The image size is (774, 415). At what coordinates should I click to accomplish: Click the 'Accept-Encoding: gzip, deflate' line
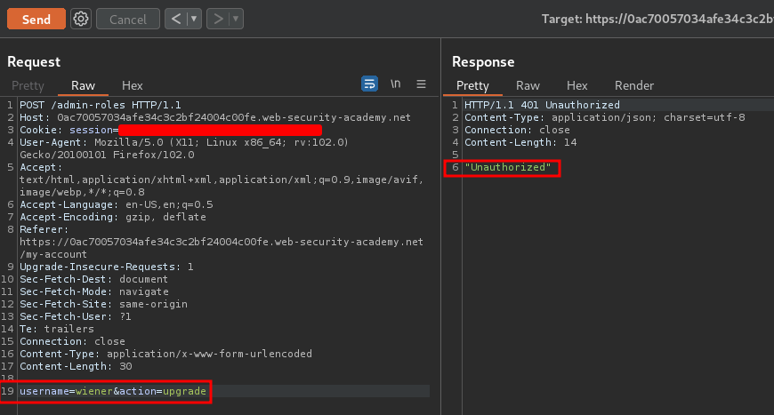pyautogui.click(x=113, y=217)
